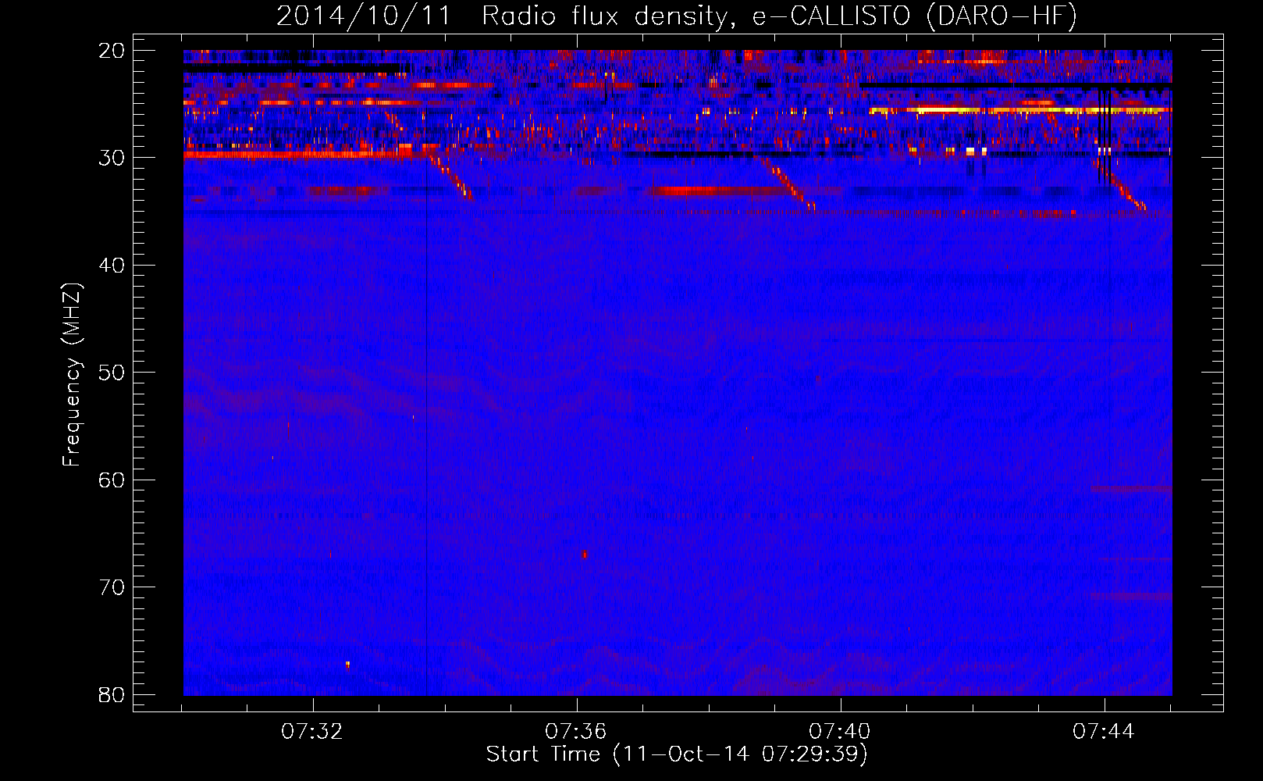
Task: Click the 07:36 time tick label
Action: click(x=576, y=732)
